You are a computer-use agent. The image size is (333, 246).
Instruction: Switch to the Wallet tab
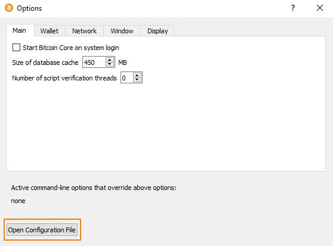click(x=50, y=31)
